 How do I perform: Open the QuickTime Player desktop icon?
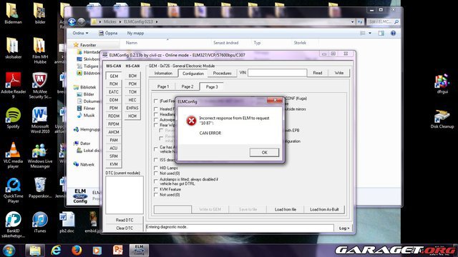(13, 191)
